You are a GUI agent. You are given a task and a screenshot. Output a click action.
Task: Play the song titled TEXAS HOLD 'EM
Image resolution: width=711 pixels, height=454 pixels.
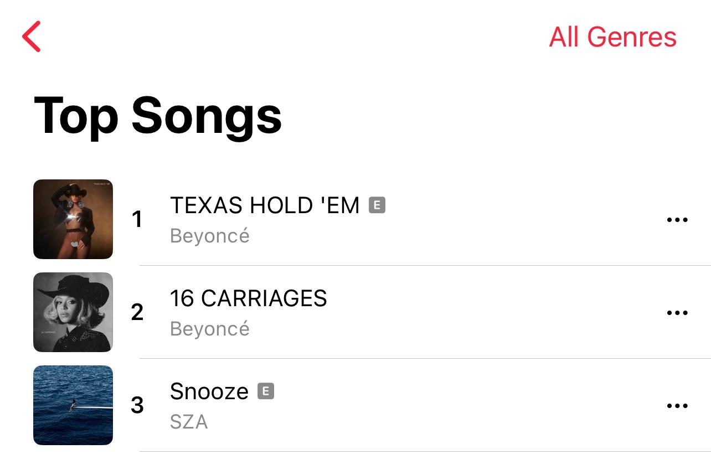(x=265, y=205)
